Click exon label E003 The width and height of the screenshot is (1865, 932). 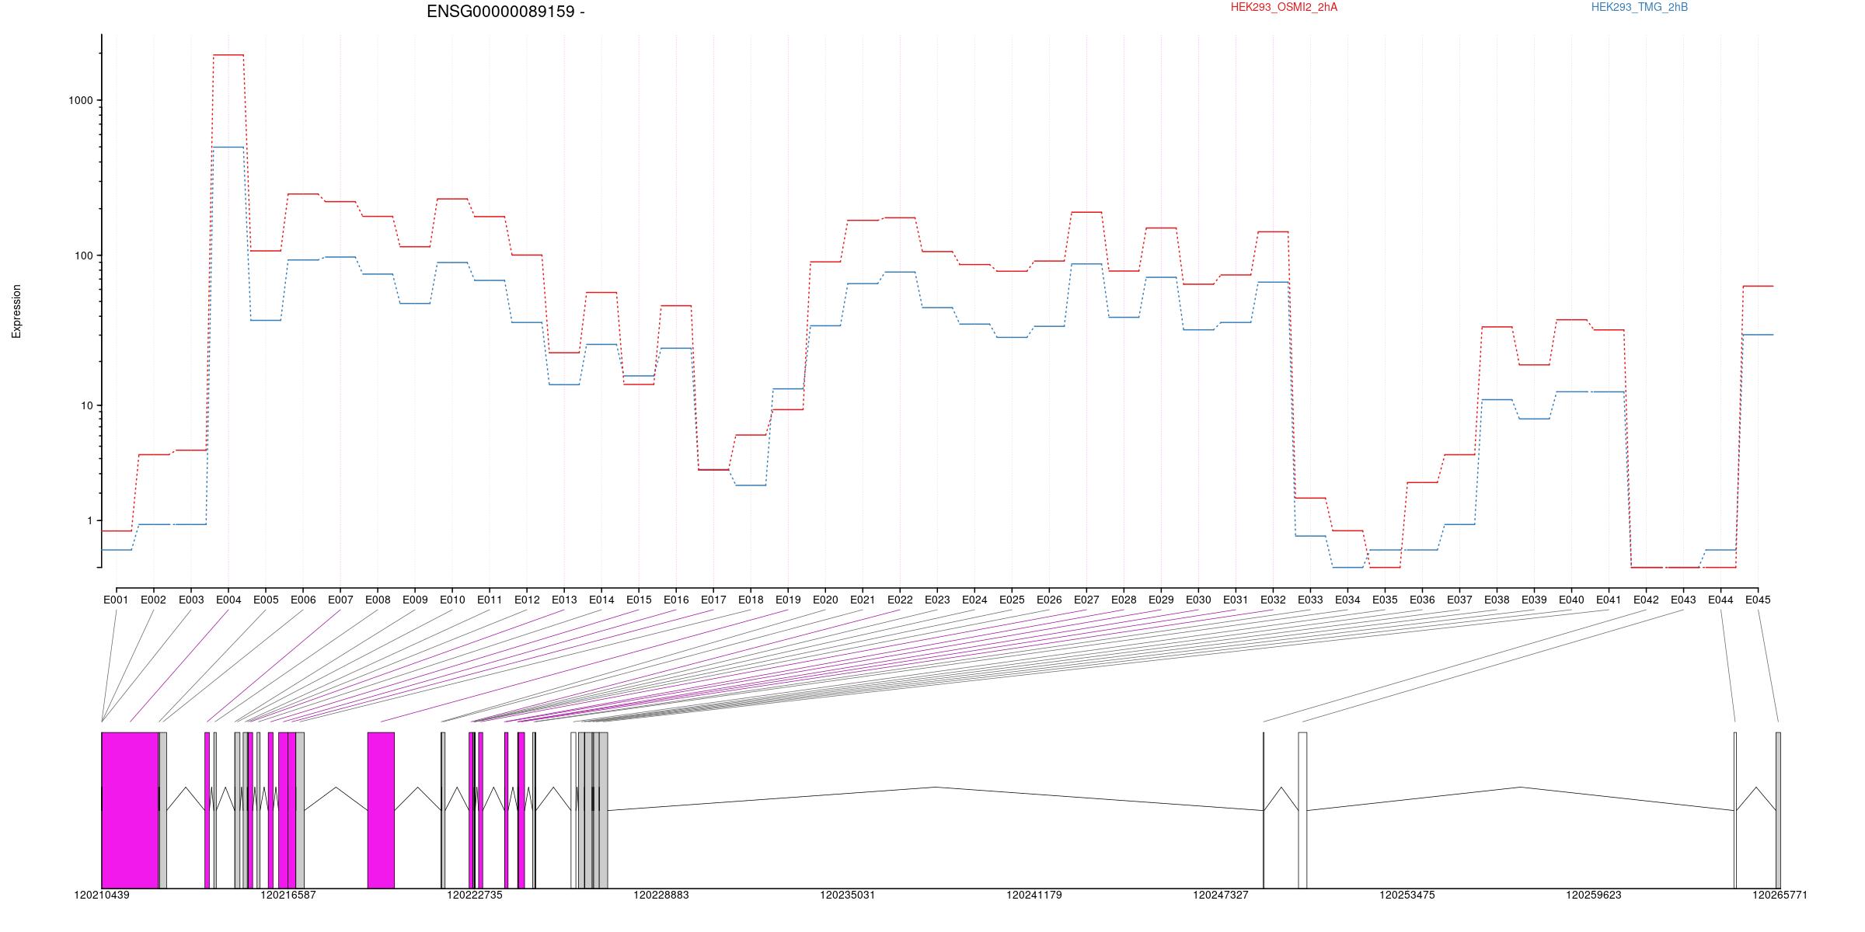(191, 600)
